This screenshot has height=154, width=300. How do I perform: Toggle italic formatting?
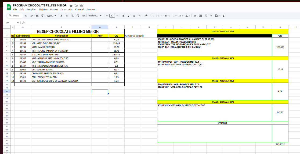click(129, 16)
